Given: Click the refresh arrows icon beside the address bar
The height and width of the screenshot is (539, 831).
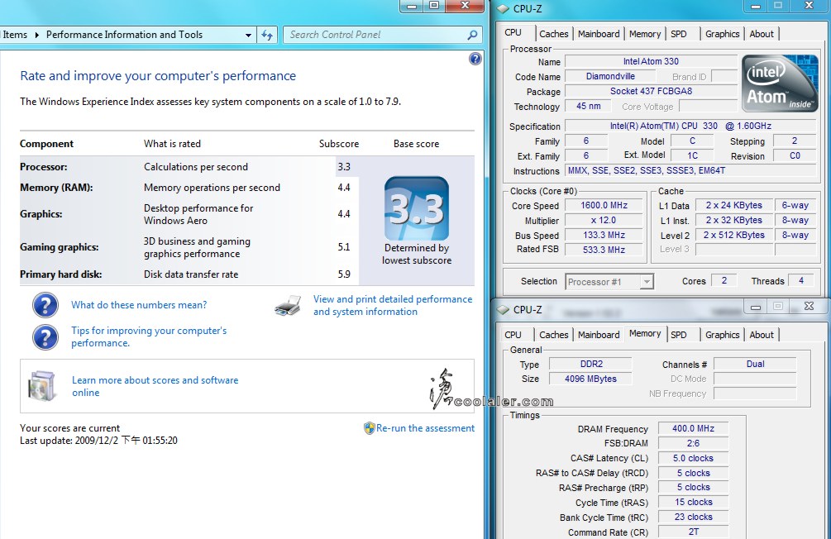Looking at the screenshot, I should (x=267, y=35).
